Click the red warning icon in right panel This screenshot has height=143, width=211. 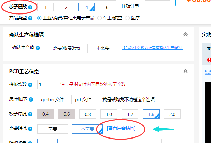[x=209, y=60]
